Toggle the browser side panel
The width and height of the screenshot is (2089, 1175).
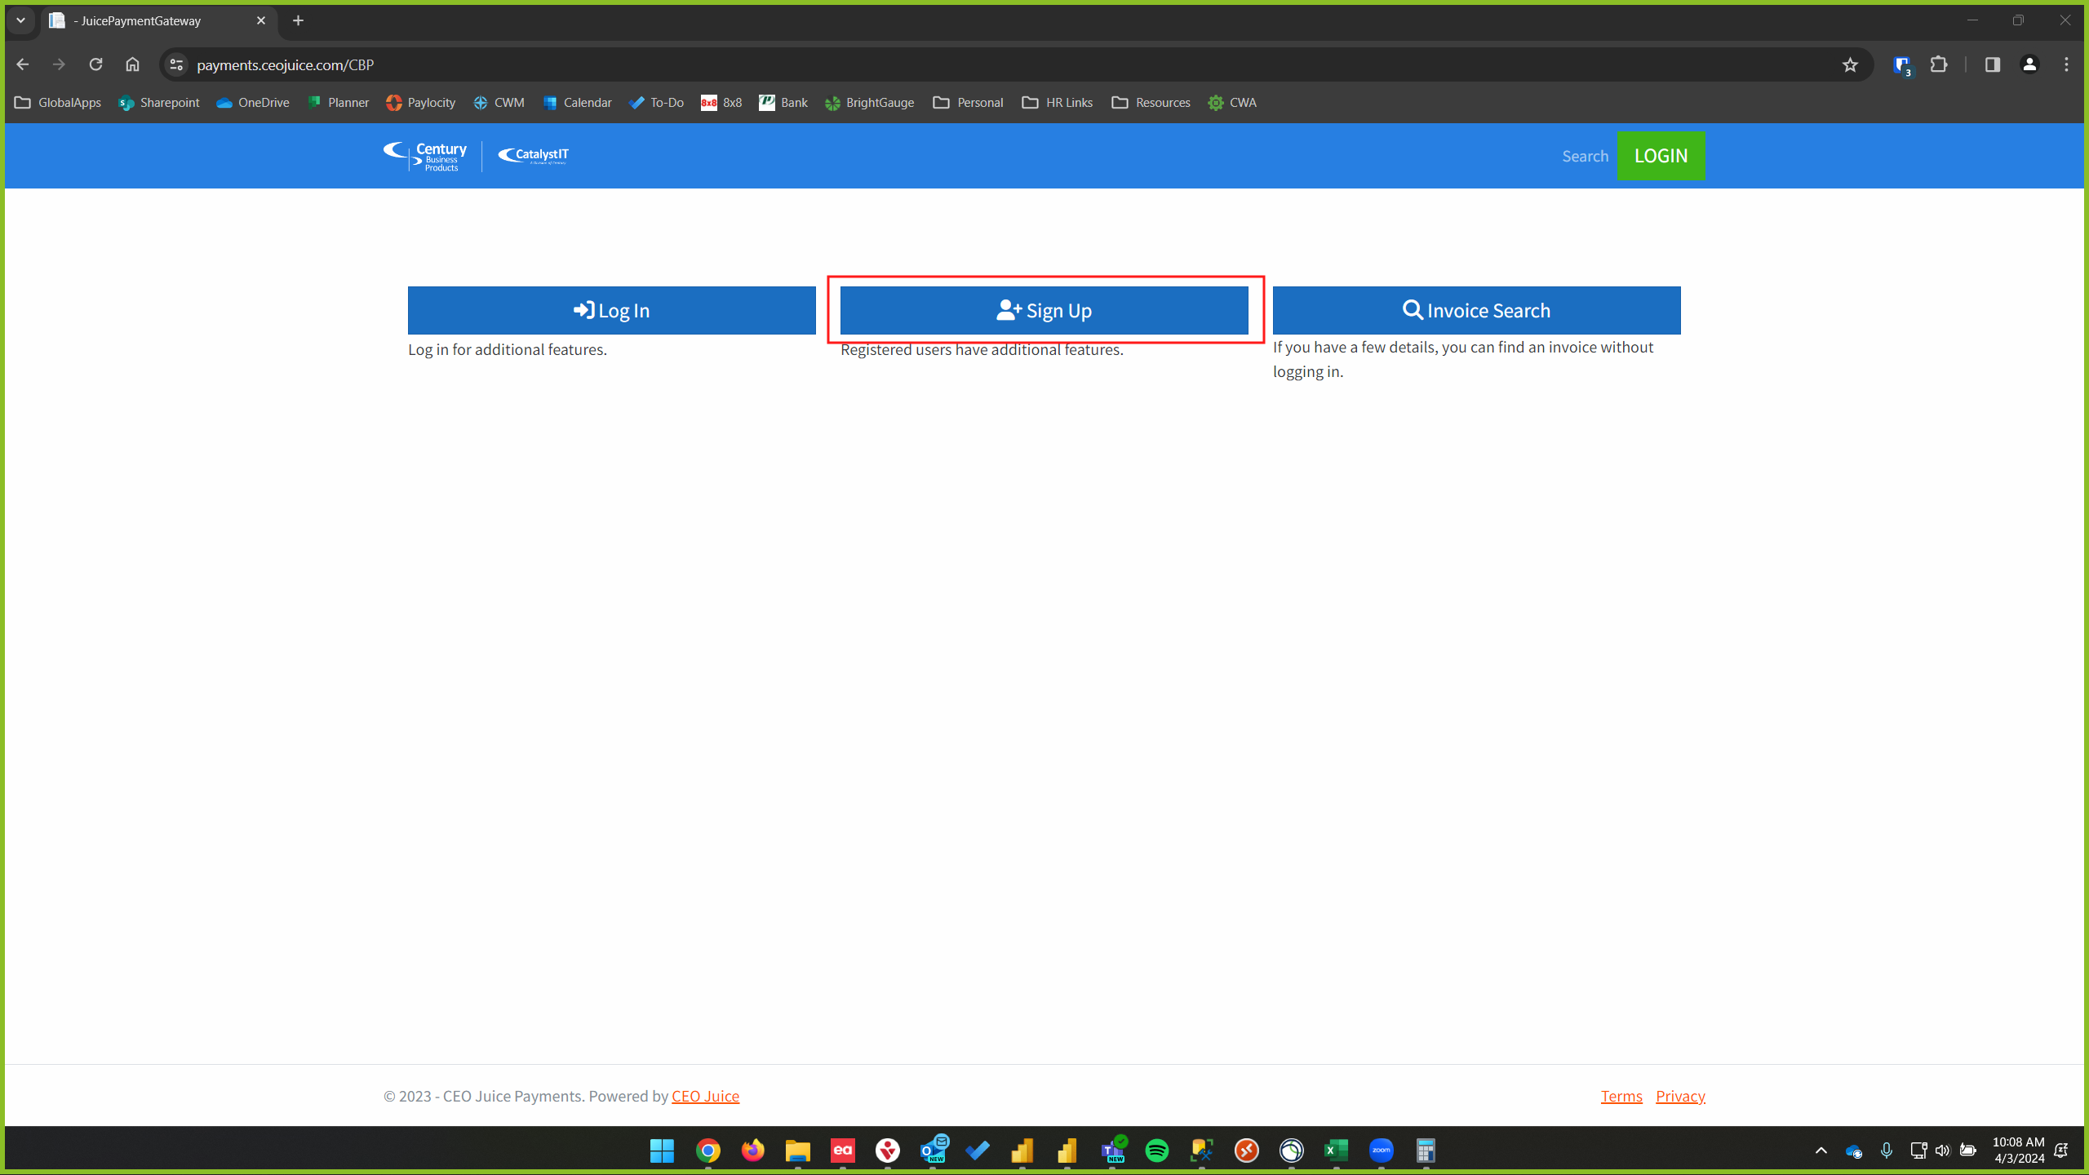[1992, 64]
